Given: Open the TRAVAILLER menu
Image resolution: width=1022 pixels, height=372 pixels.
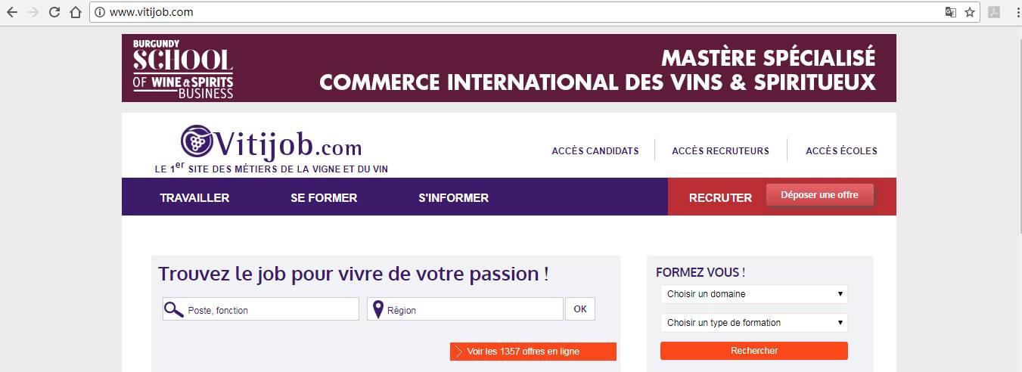Looking at the screenshot, I should pyautogui.click(x=194, y=198).
